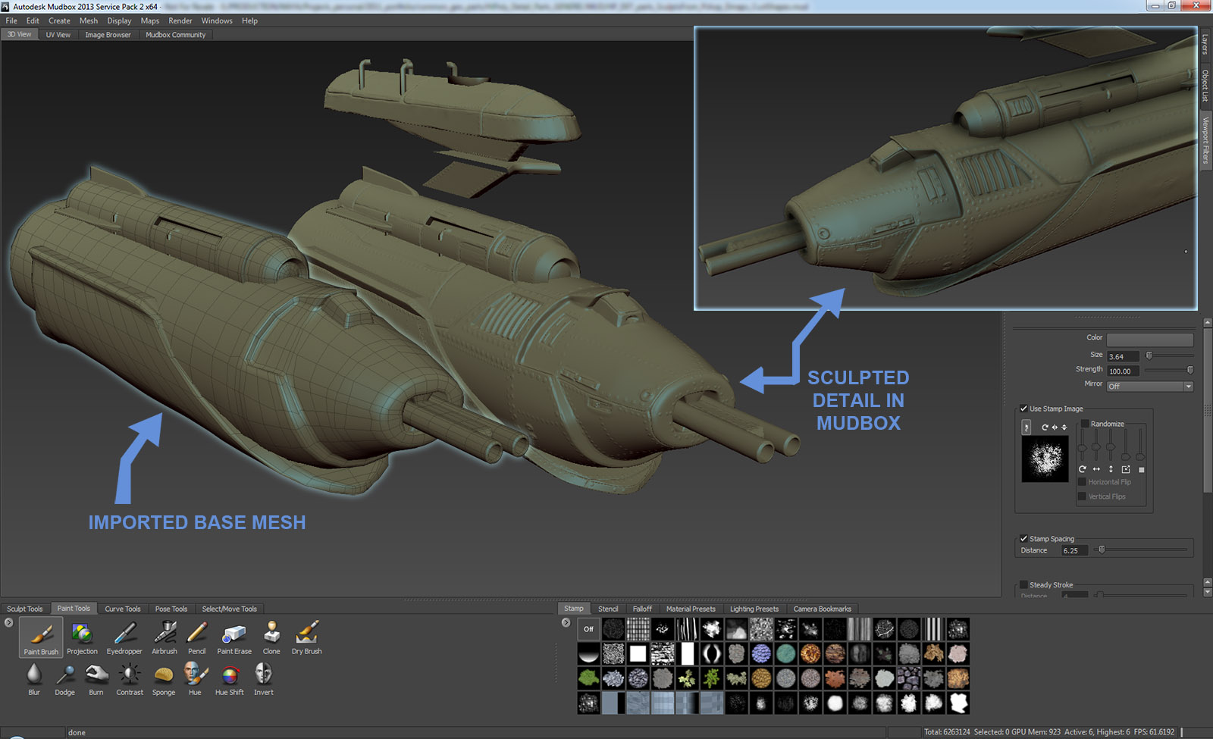Choose the Contrast tool
Viewport: 1213px width, 739px height.
(x=130, y=678)
